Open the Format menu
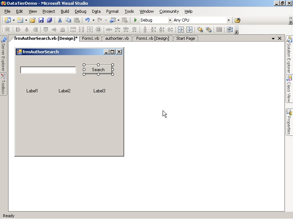The width and height of the screenshot is (293, 219). tap(112, 11)
